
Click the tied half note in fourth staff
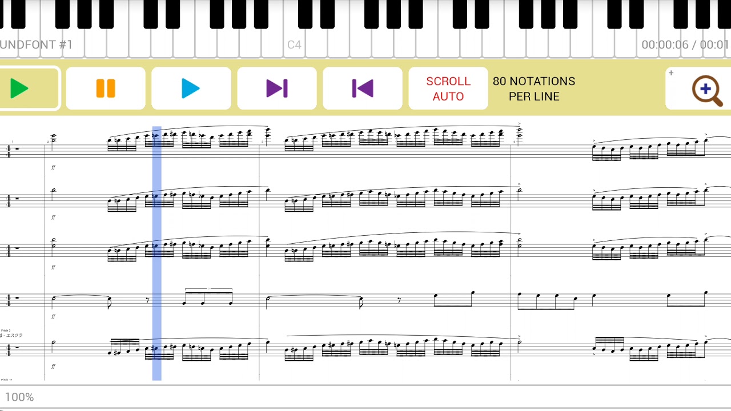(54, 299)
